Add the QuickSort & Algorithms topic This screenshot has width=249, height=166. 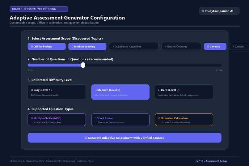tap(134, 46)
